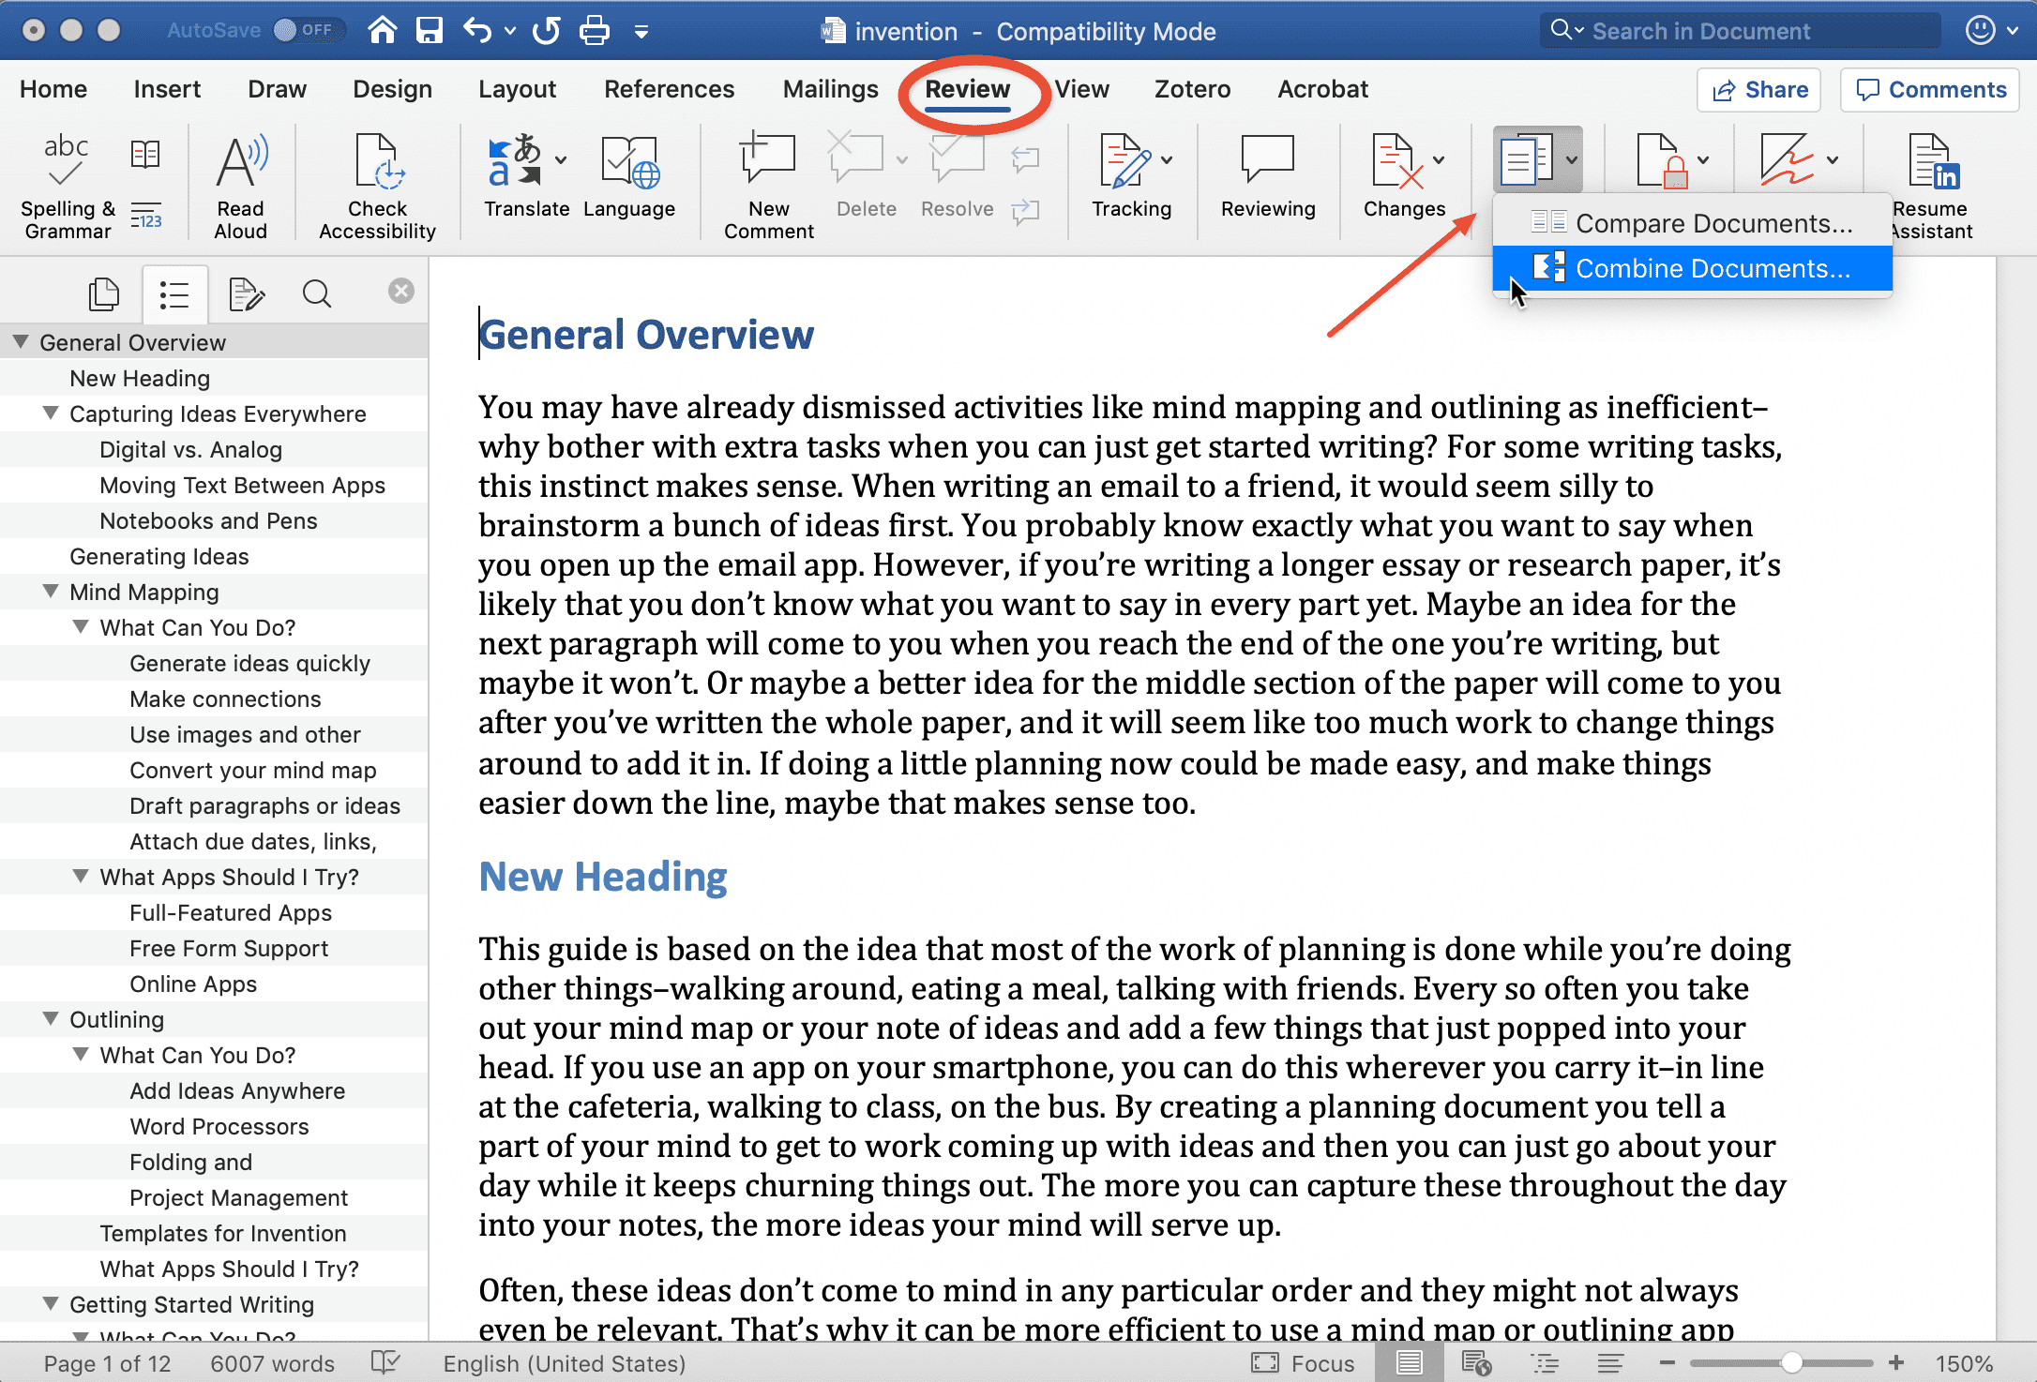Viewport: 2037px width, 1382px height.
Task: Switch sidebar to Reviewing pane icon
Action: 247,294
